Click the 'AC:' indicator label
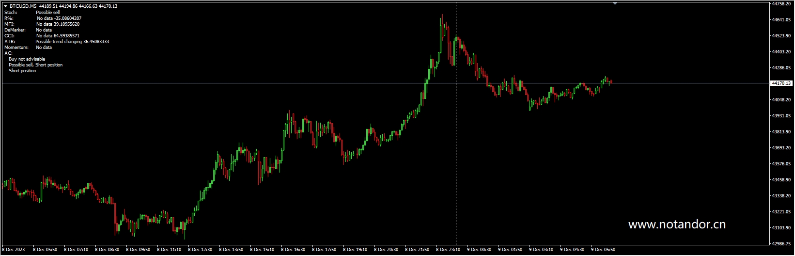Image resolution: width=795 pixels, height=256 pixels. pyautogui.click(x=8, y=53)
